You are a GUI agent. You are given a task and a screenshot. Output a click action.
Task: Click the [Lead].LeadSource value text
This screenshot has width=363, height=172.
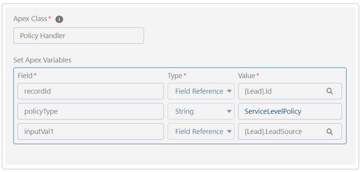[273, 131]
